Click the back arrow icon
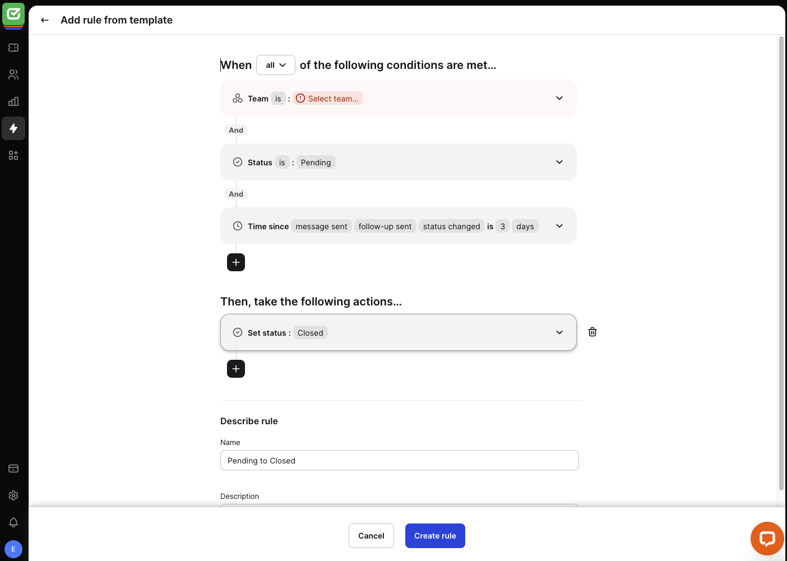The height and width of the screenshot is (561, 787). click(45, 20)
